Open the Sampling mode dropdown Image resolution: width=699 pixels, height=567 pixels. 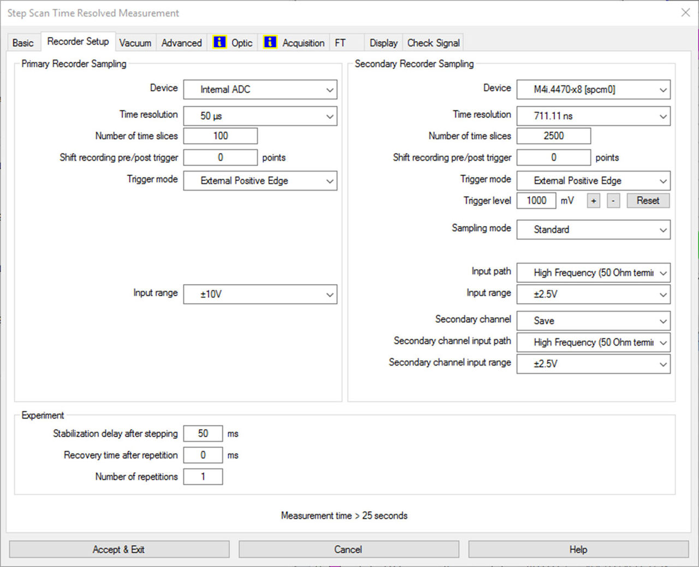(x=593, y=230)
